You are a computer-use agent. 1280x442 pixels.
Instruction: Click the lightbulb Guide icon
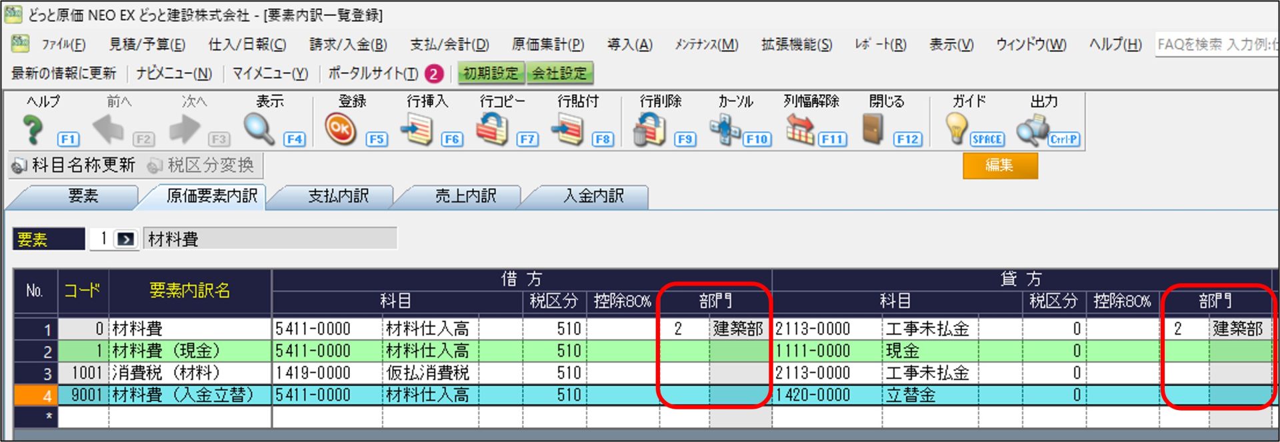click(956, 129)
